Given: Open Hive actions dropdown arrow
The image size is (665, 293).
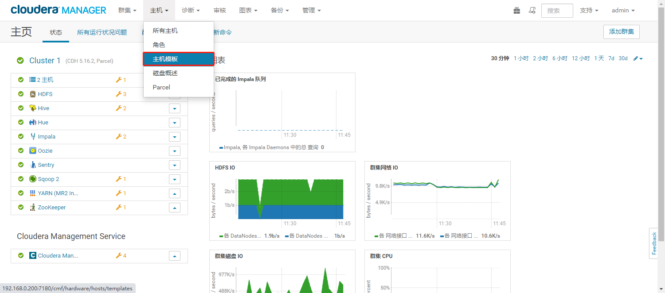Looking at the screenshot, I should pyautogui.click(x=175, y=108).
